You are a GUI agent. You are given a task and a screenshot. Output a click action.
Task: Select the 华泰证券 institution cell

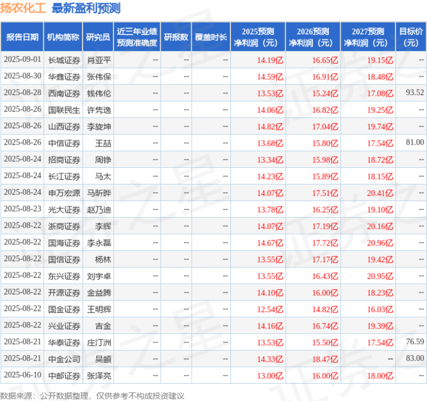(x=64, y=342)
